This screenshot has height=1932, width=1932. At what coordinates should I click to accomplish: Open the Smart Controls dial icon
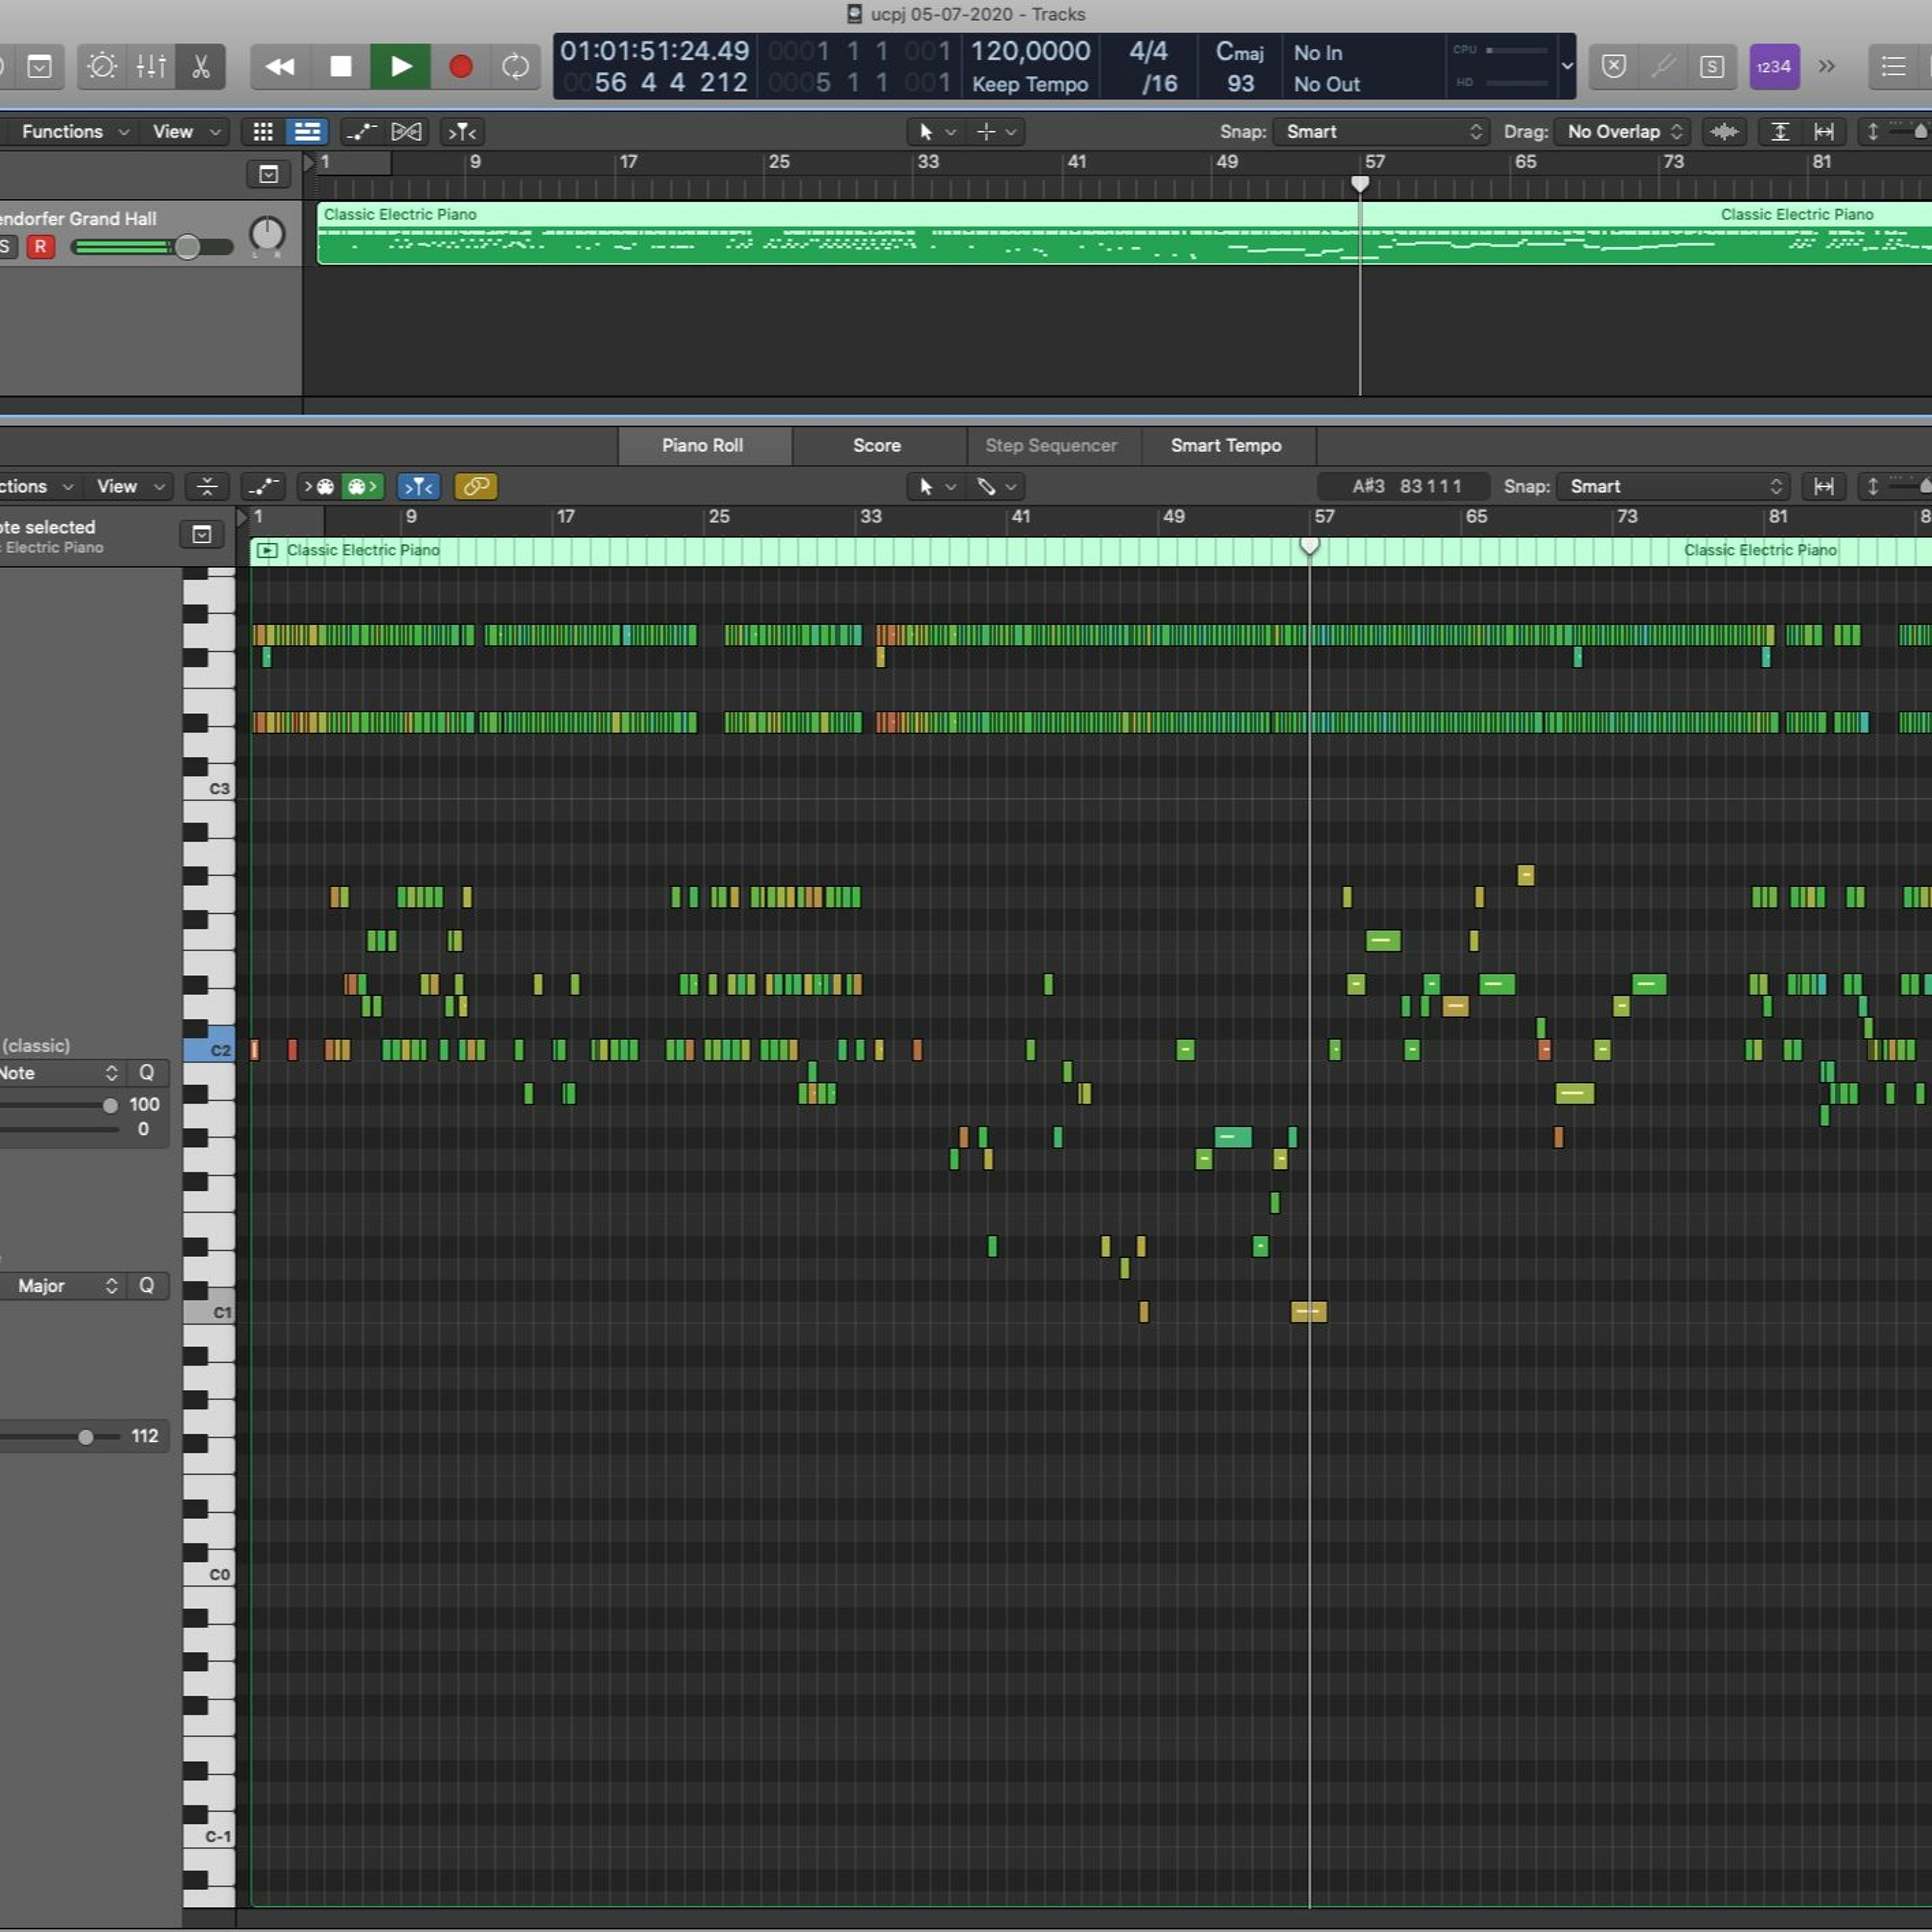(x=102, y=67)
